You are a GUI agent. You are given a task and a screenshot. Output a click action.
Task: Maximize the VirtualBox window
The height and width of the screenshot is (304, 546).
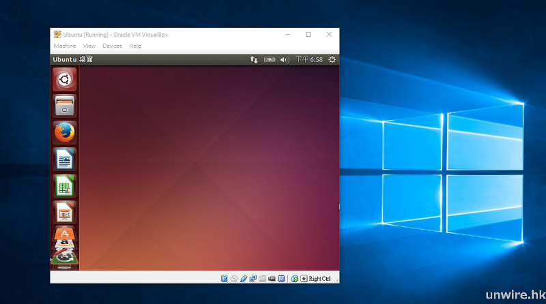click(x=308, y=35)
